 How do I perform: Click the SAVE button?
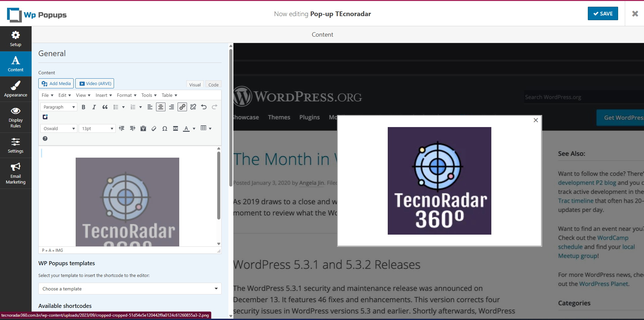[x=603, y=14]
